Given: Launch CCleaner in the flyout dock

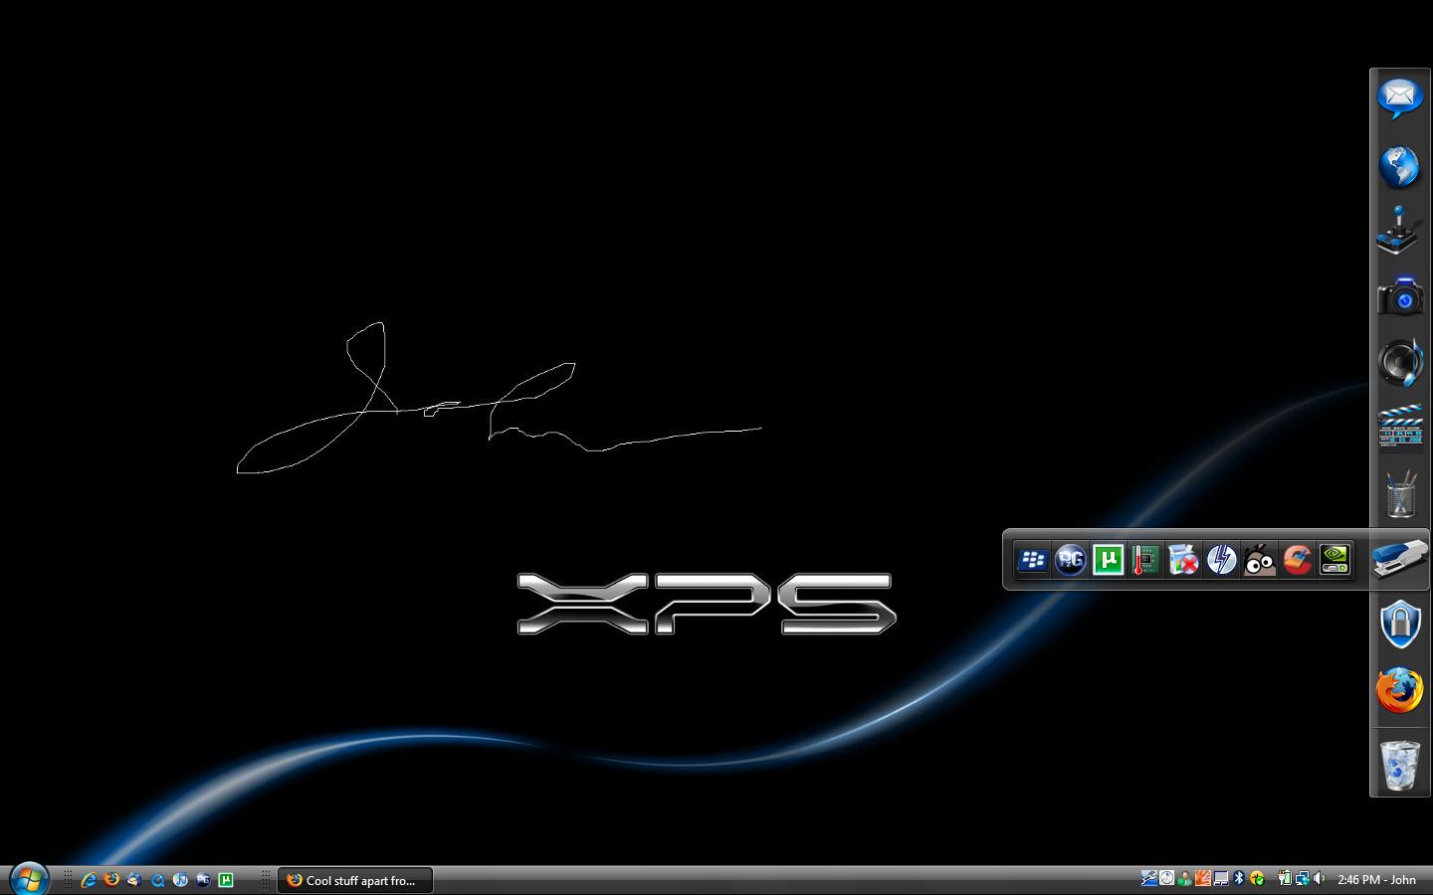Looking at the screenshot, I should click(1297, 561).
